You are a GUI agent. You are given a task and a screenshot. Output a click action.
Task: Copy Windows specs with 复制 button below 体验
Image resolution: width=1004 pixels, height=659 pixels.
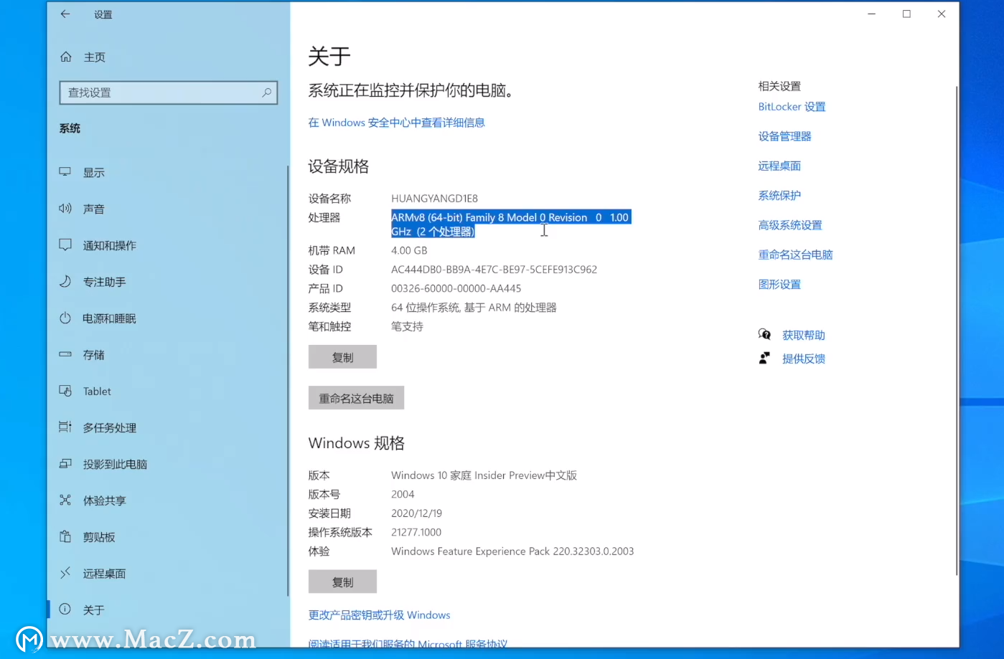click(x=342, y=582)
